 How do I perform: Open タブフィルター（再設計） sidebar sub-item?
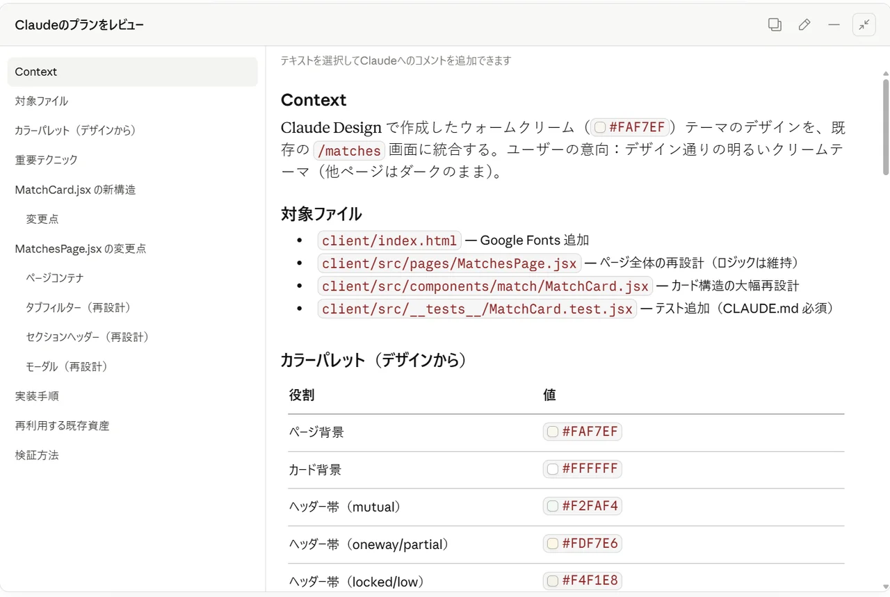79,307
